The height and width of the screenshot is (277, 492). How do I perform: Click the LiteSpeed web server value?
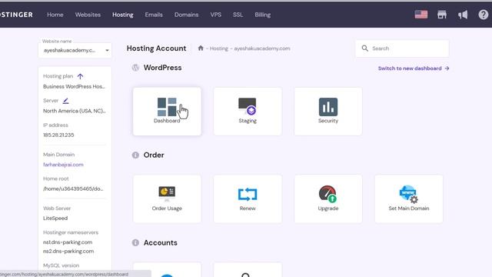pos(55,219)
